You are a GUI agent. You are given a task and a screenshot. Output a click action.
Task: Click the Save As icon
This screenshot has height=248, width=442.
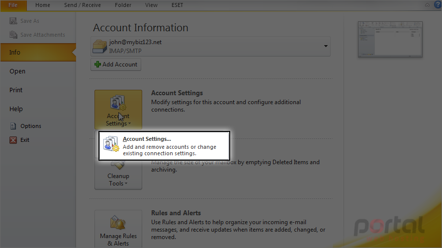[13, 21]
